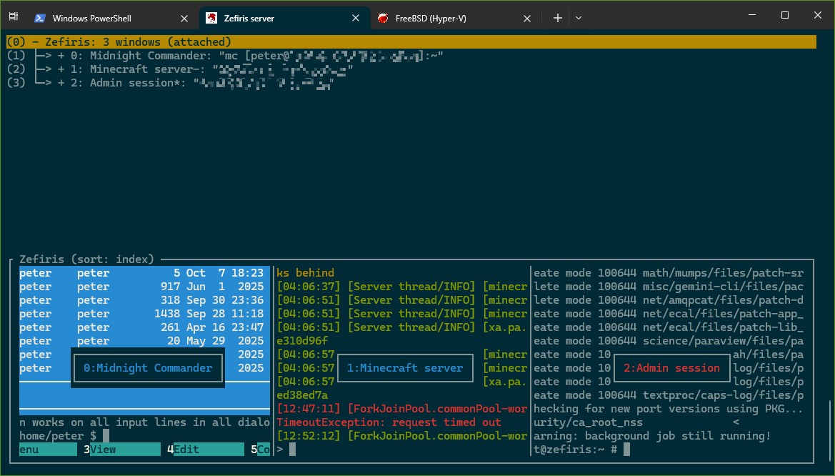Click the urity/ca_root_nss line
This screenshot has width=835, height=476.
pyautogui.click(x=588, y=422)
